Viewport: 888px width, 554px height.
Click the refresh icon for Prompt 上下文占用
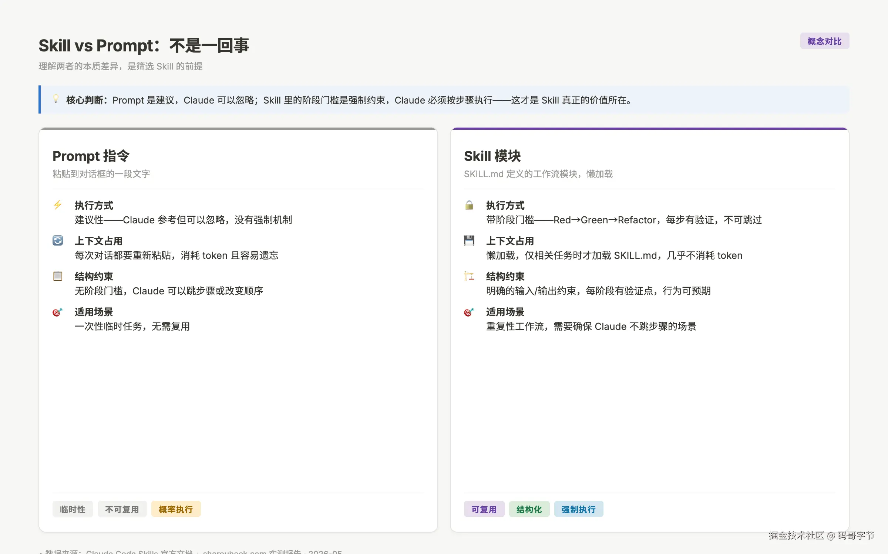point(58,240)
